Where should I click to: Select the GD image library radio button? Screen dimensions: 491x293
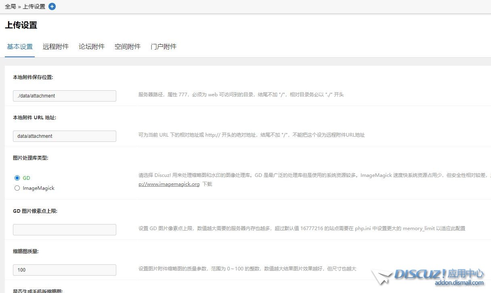click(x=17, y=178)
